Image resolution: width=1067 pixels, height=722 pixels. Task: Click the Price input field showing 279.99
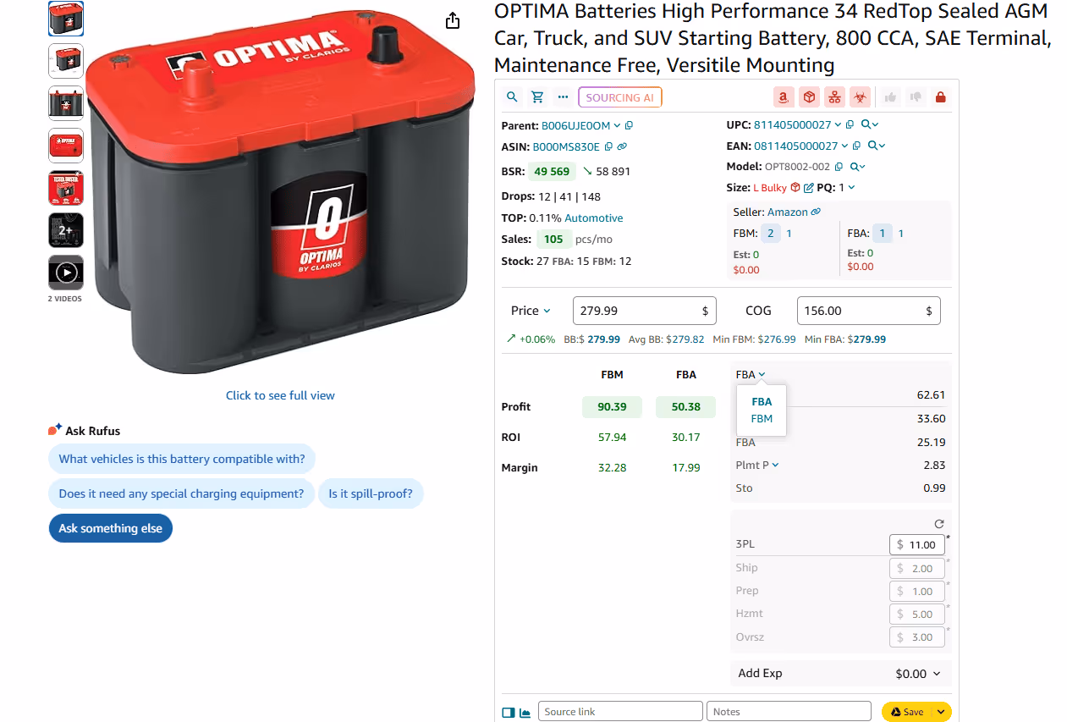point(645,311)
